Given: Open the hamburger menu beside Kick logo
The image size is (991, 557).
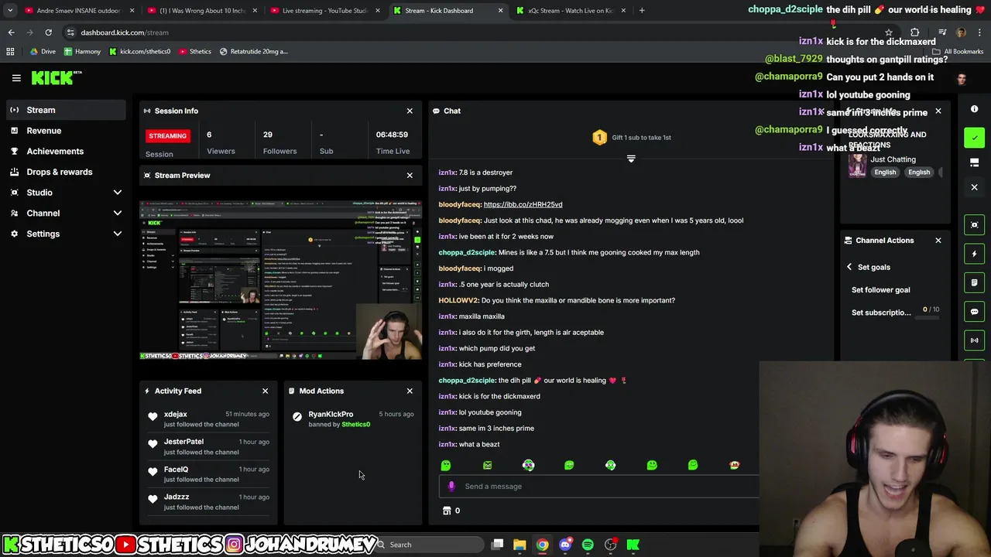Looking at the screenshot, I should click(x=16, y=78).
